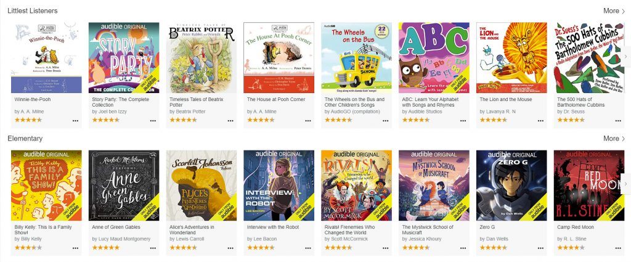Image resolution: width=631 pixels, height=262 pixels.
Task: Open the options menu under Winnie-the-Pooh
Action: point(75,120)
